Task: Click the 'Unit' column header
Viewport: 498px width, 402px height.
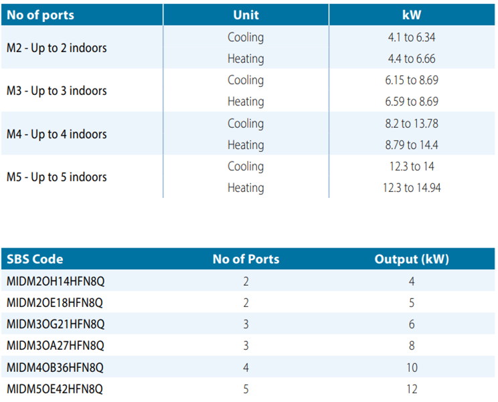Action: coord(246,15)
